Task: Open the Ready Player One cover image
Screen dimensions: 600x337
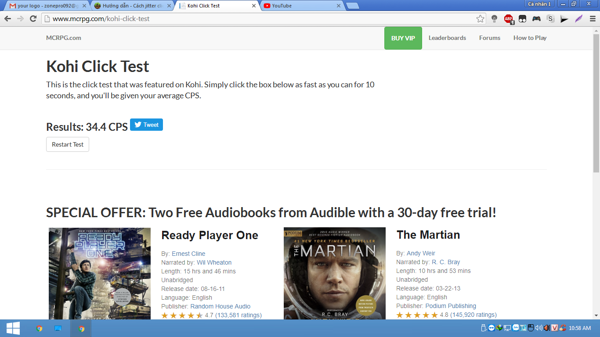Action: [x=100, y=273]
